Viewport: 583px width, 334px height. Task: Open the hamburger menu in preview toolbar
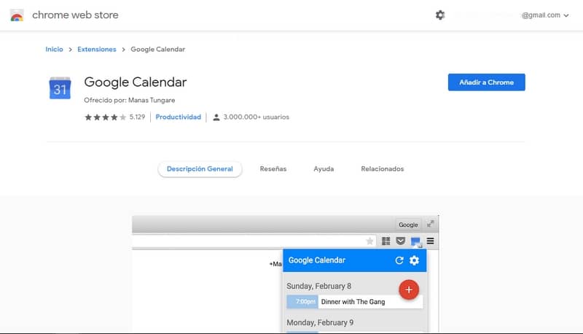(x=430, y=241)
